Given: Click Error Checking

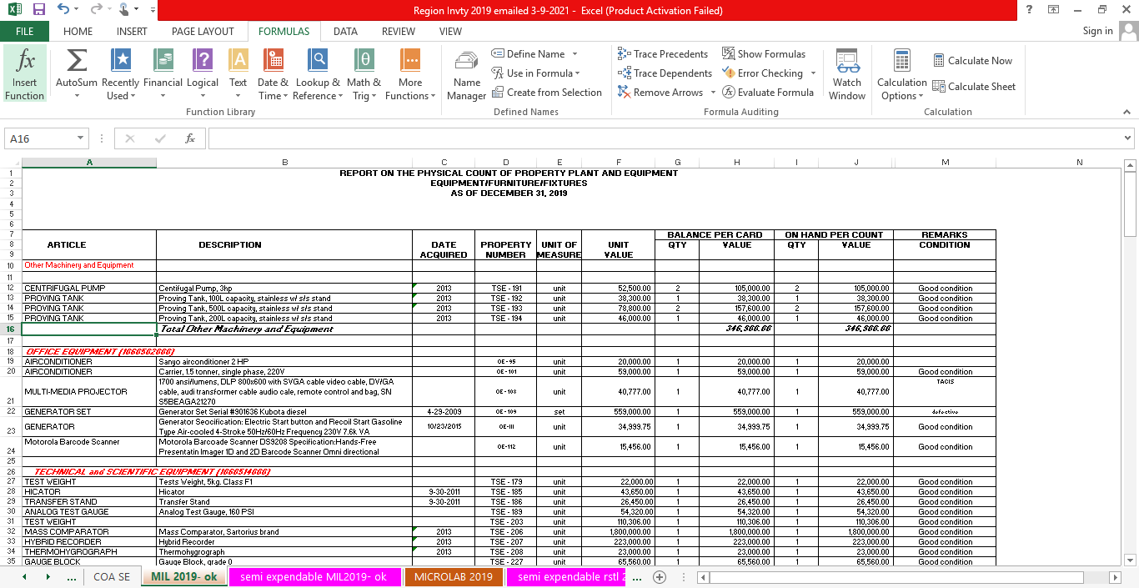Looking at the screenshot, I should coord(762,73).
